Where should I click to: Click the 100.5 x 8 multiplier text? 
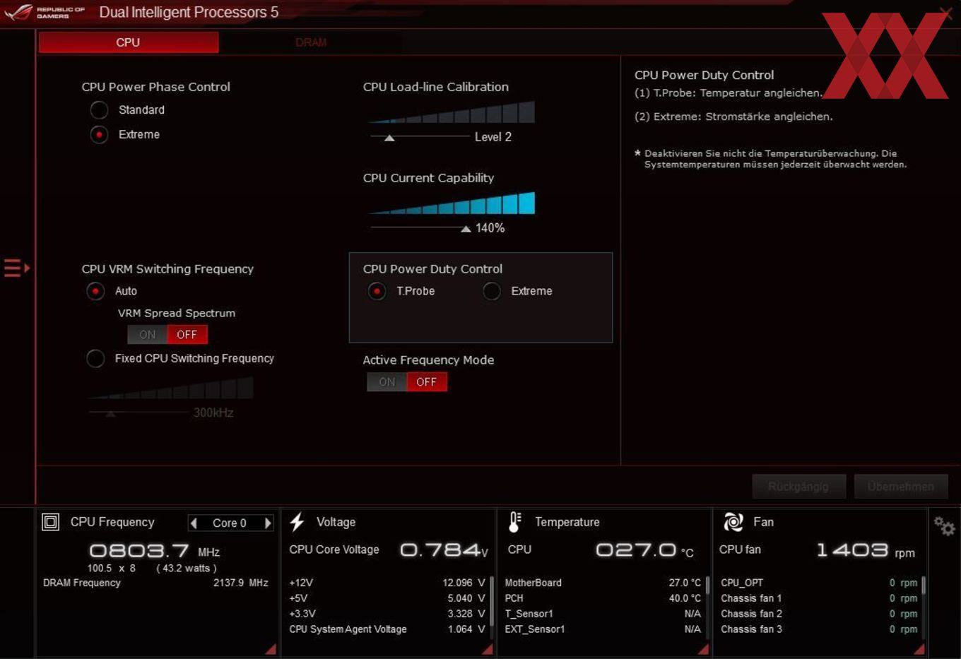pyautogui.click(x=112, y=568)
